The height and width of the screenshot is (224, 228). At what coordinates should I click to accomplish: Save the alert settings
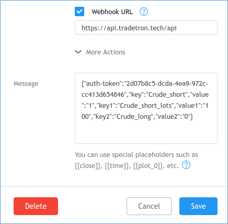(198, 206)
